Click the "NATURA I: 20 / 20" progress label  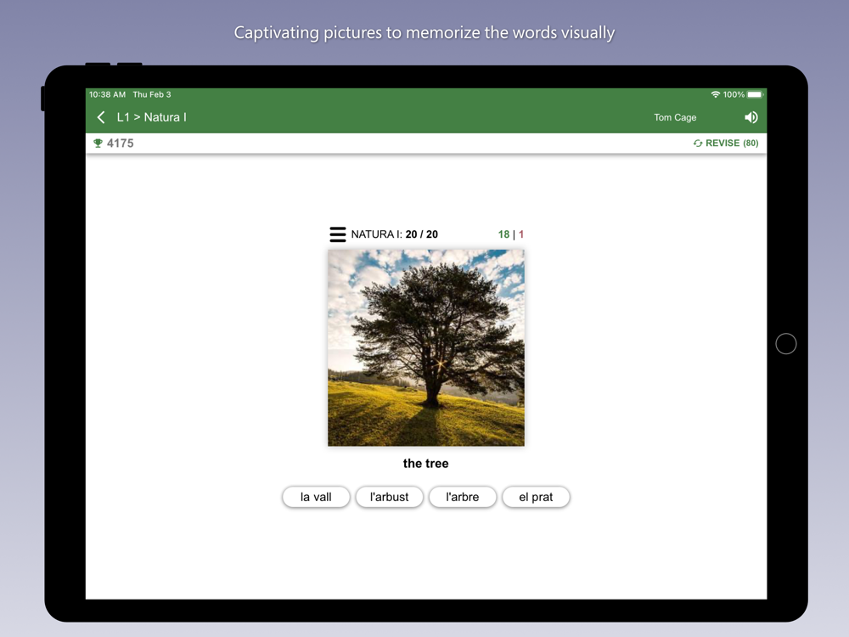(x=394, y=234)
